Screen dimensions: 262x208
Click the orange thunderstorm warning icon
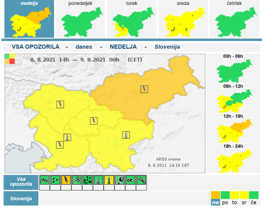point(66,182)
